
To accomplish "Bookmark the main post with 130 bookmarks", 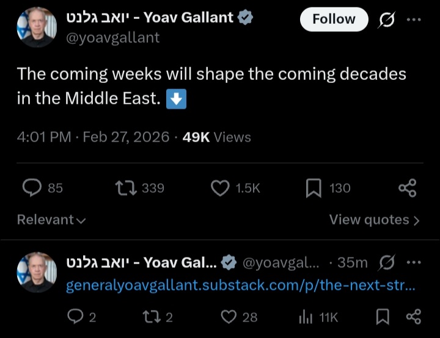I will point(313,188).
